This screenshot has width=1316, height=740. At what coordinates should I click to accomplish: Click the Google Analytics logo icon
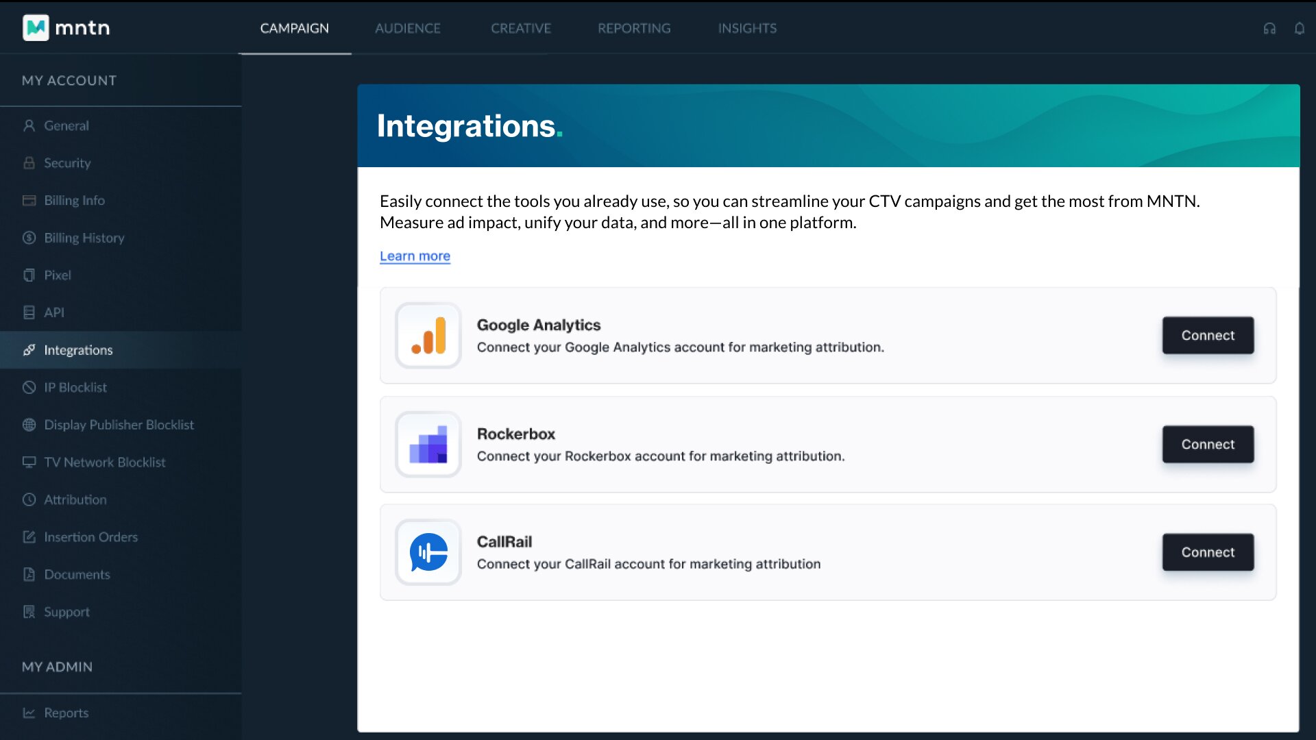tap(428, 335)
